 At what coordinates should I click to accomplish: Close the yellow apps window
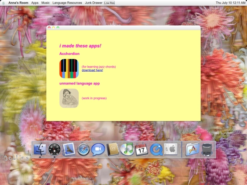coord(49,28)
